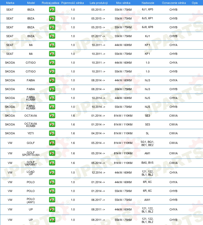Viewport: 203px width, 225px height.
Task: Click the Opis column header
Action: [x=195, y=3]
